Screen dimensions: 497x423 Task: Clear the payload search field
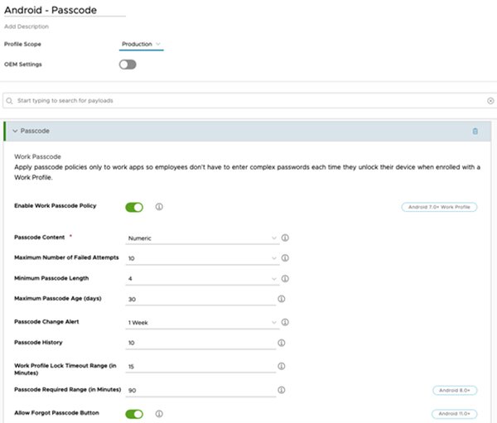pos(490,100)
